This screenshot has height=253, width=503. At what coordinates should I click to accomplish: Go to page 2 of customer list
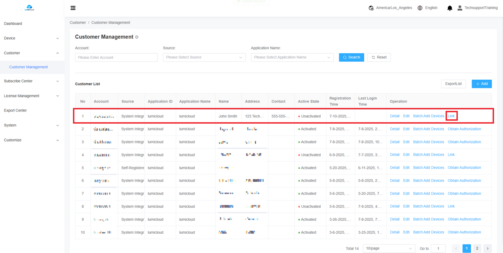tap(477, 248)
